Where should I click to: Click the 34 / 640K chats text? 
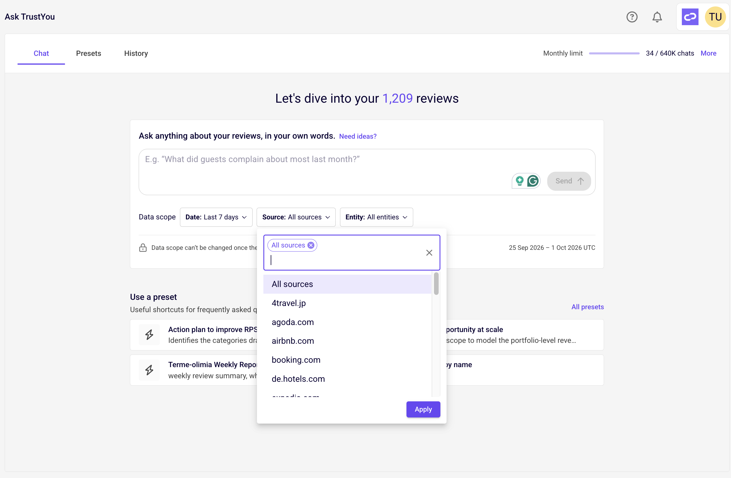670,54
